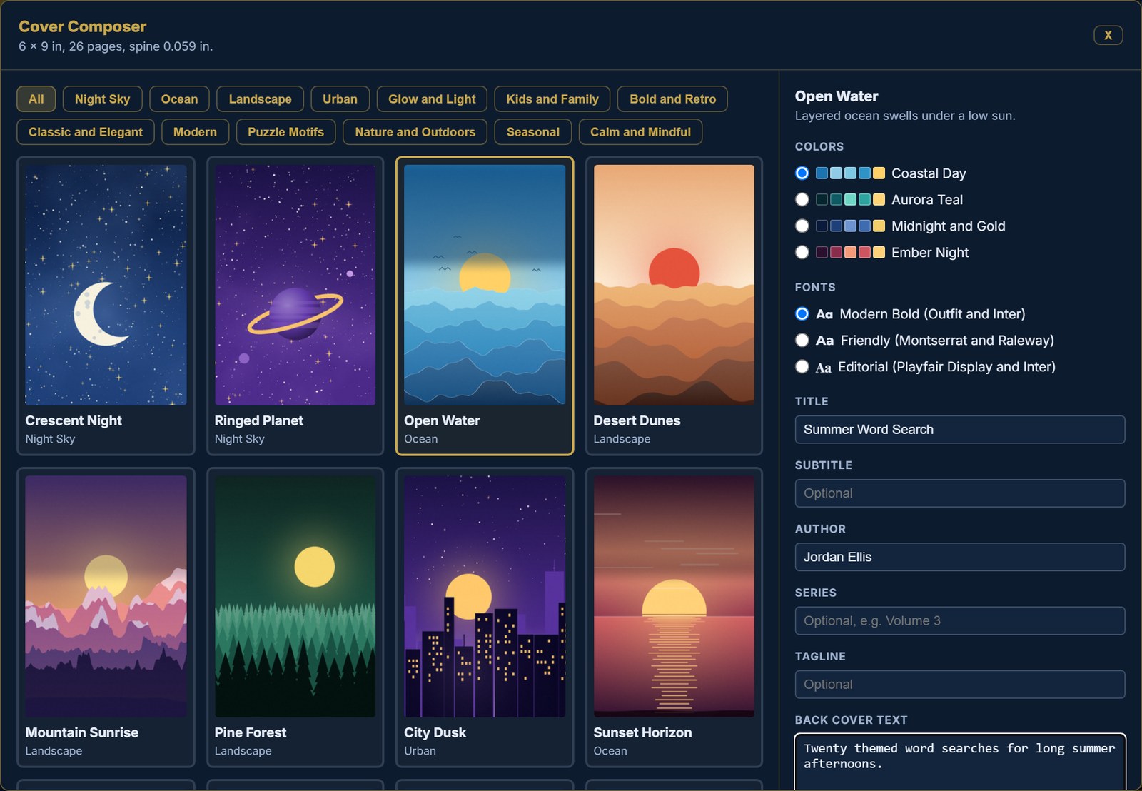Viewport: 1142px width, 791px height.
Task: Filter by Urban templates
Action: click(340, 99)
